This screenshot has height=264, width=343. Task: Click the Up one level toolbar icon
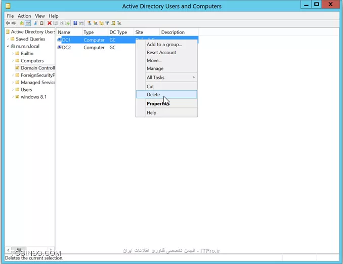click(21, 23)
